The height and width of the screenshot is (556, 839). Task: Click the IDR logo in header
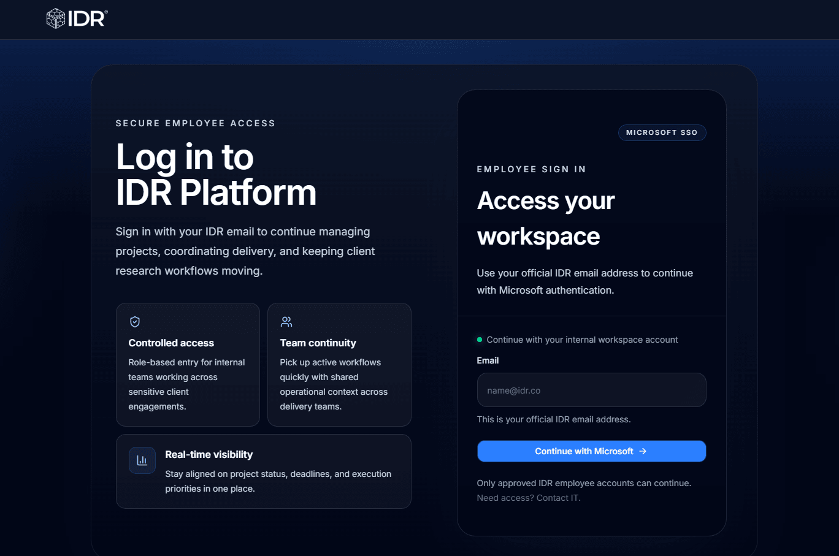tap(77, 18)
